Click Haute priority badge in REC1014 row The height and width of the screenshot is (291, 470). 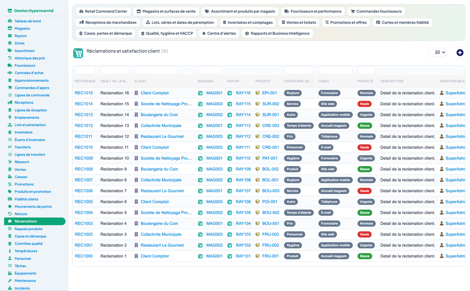[365, 104]
